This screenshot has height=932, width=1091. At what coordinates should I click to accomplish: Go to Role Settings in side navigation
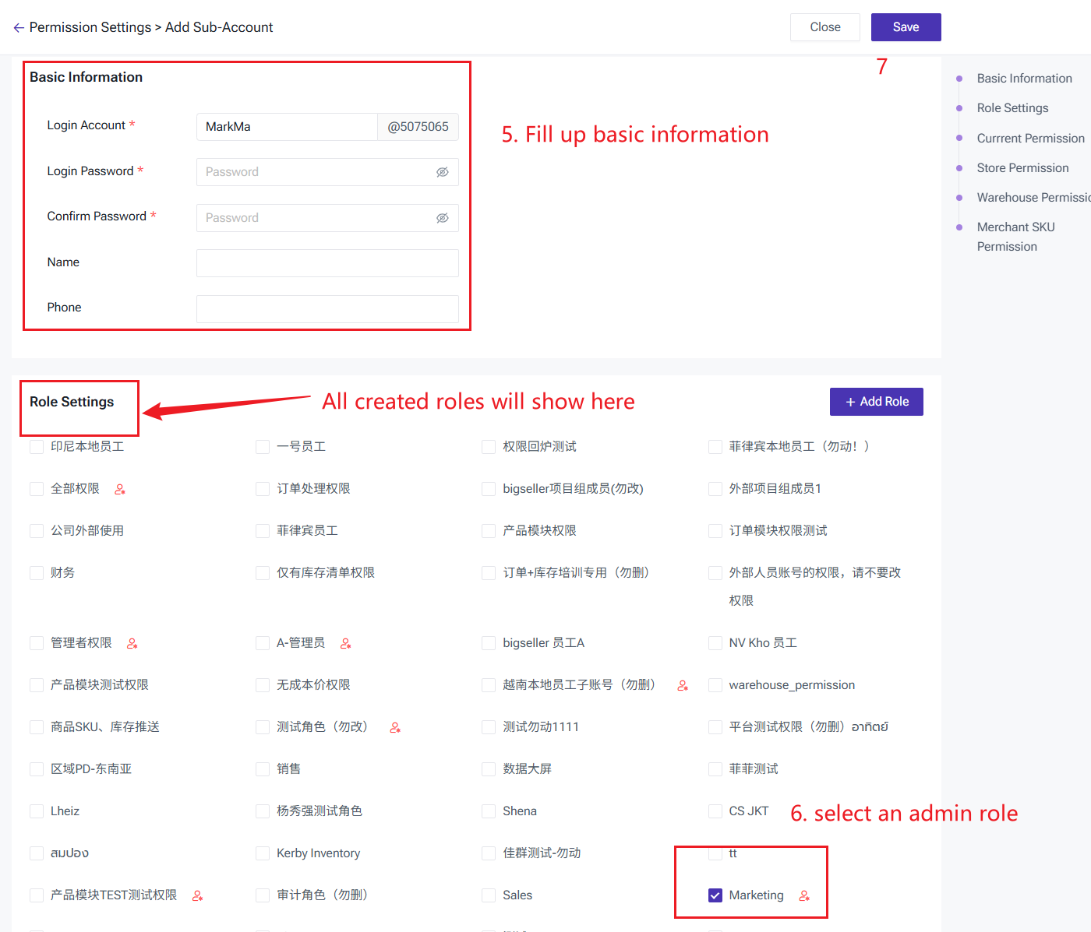[x=1012, y=108]
